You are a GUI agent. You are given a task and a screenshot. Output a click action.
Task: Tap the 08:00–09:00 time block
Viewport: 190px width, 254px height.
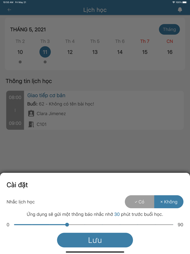[15, 110]
